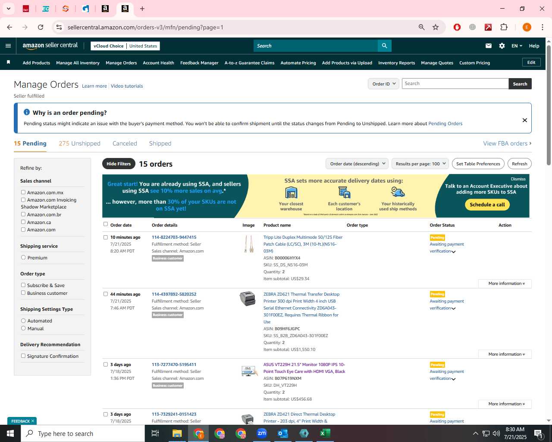Open Feedback Manager menu item
This screenshot has height=442, width=552.
point(199,63)
